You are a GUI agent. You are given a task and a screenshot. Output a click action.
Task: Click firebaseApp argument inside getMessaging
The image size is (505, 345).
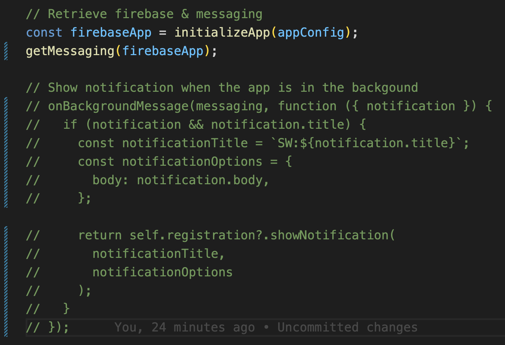pyautogui.click(x=163, y=51)
